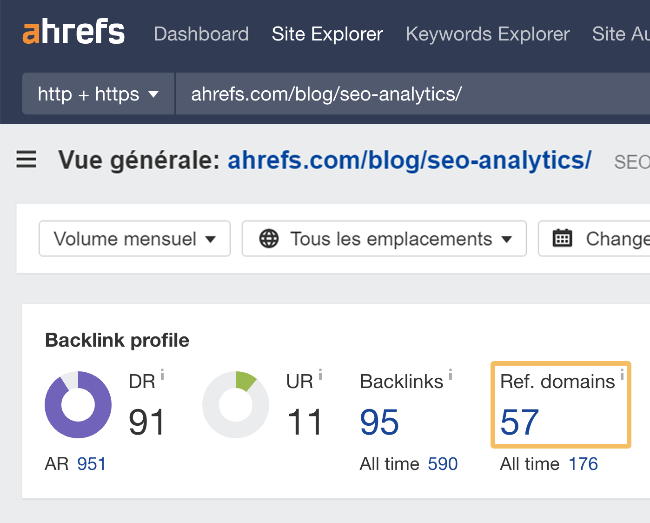Open the hamburger menu
650x523 pixels.
[27, 160]
